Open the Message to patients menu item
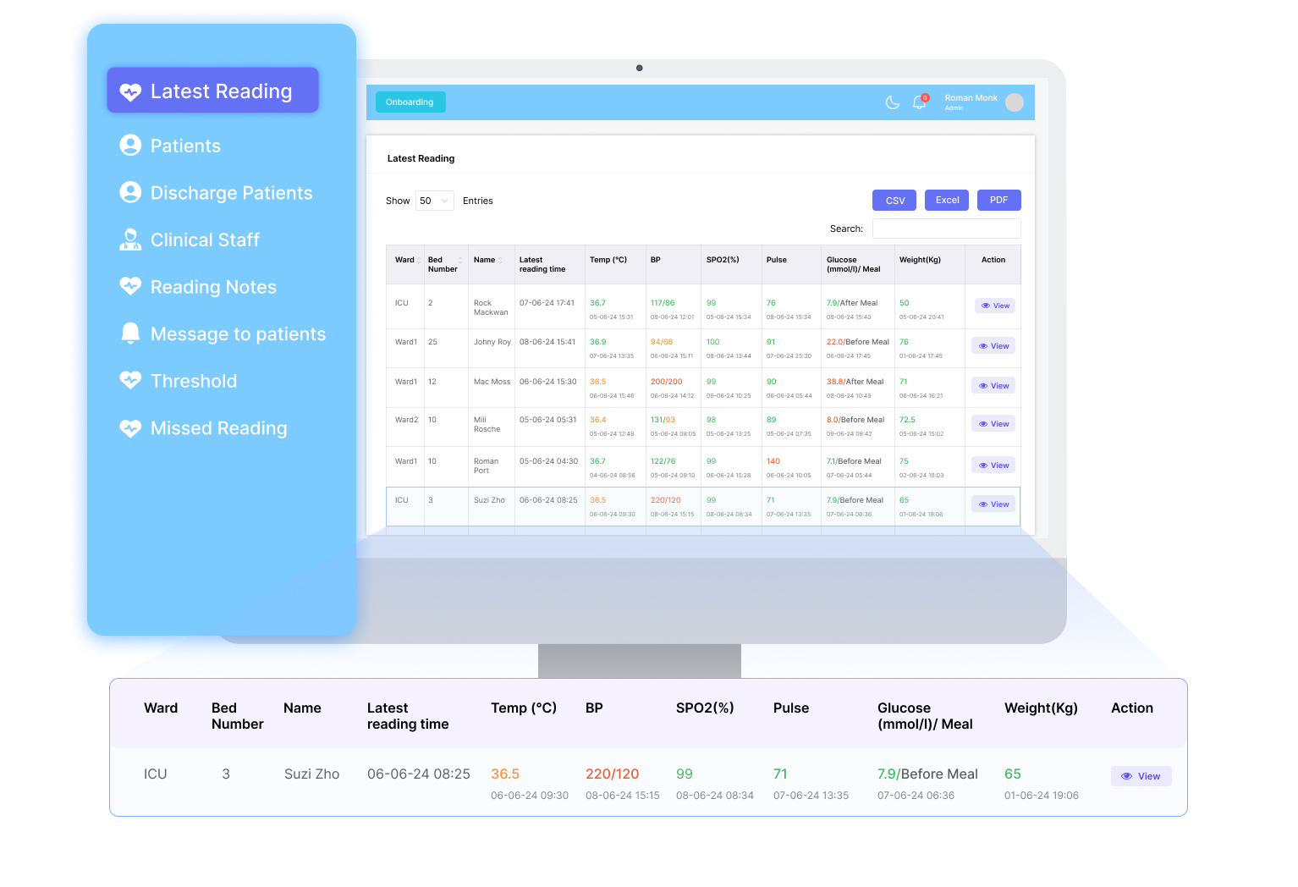This screenshot has width=1298, height=887. click(223, 333)
